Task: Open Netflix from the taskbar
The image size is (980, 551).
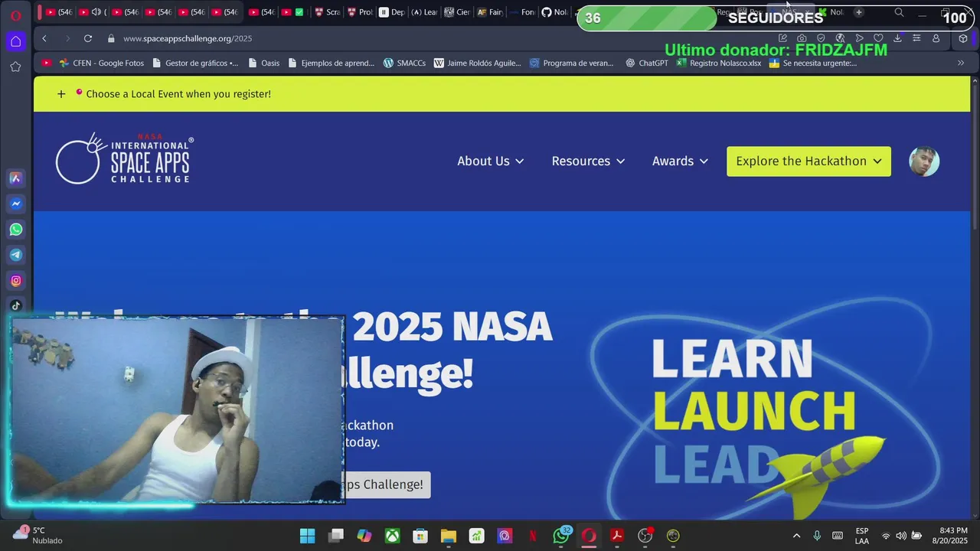Action: click(x=533, y=536)
